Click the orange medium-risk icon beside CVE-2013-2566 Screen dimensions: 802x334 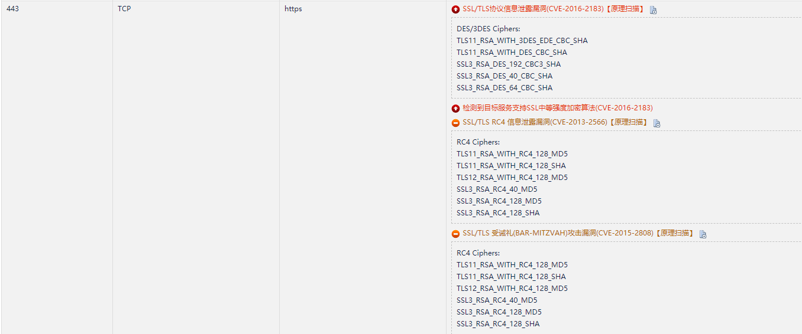(455, 123)
